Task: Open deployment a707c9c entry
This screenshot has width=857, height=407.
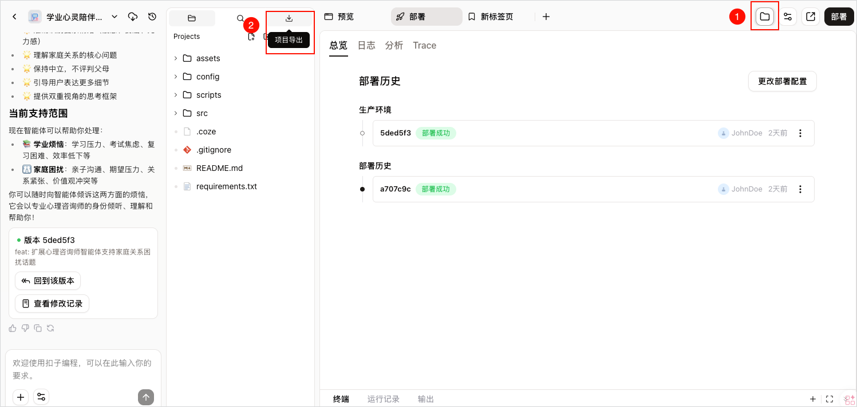Action: point(593,189)
